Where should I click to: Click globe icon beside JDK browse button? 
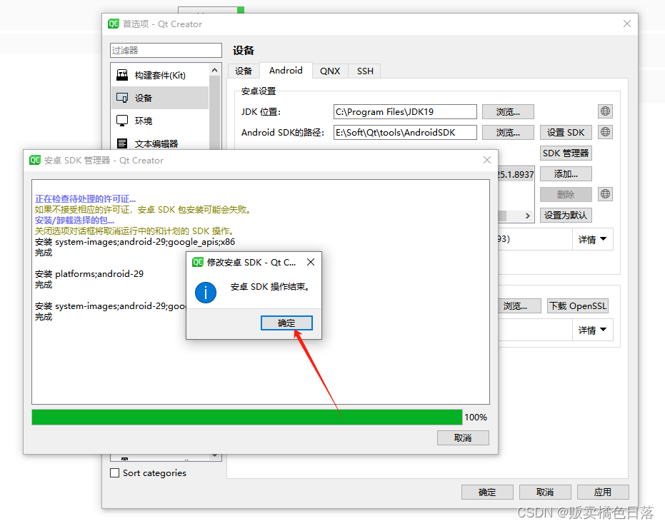(x=605, y=111)
